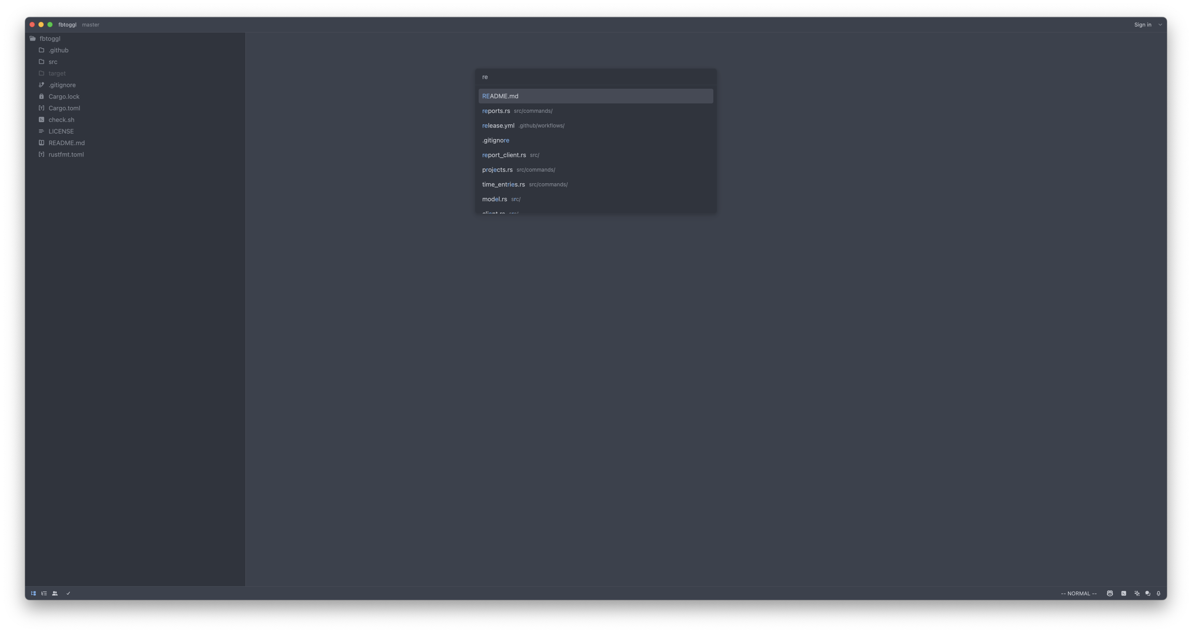Screen dimensions: 1192x633
Task: Open Cargo.toml from the project tree
Action: point(135,108)
